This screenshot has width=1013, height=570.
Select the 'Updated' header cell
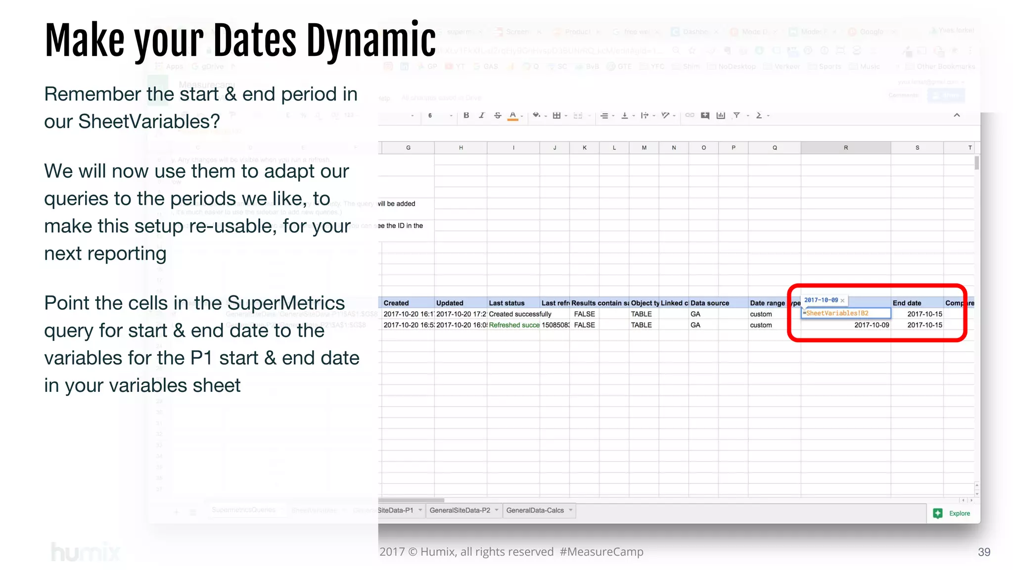tap(460, 303)
